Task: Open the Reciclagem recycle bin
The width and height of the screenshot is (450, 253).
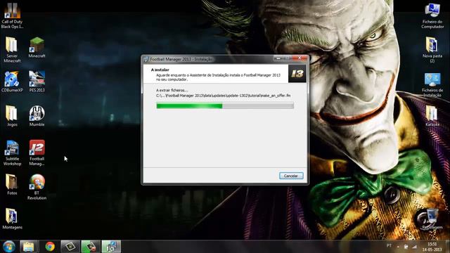Action: pos(432,219)
